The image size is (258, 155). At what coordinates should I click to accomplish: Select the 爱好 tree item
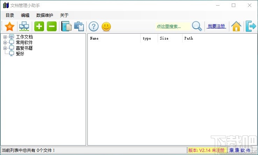tap(20, 54)
